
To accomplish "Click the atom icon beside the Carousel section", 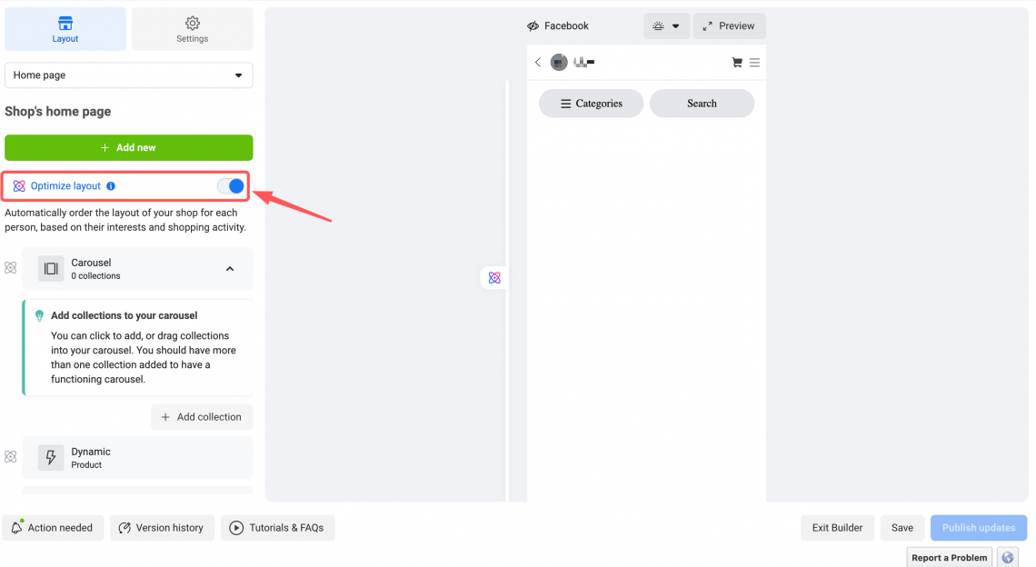I will pos(10,267).
